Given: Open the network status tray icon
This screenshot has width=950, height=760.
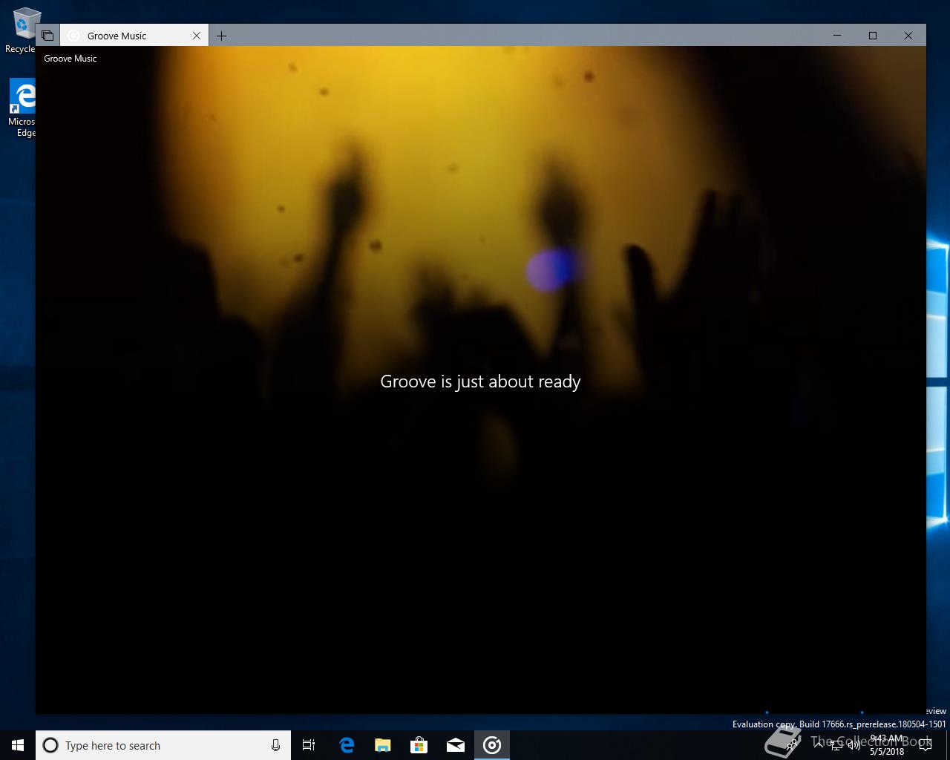Looking at the screenshot, I should point(836,745).
